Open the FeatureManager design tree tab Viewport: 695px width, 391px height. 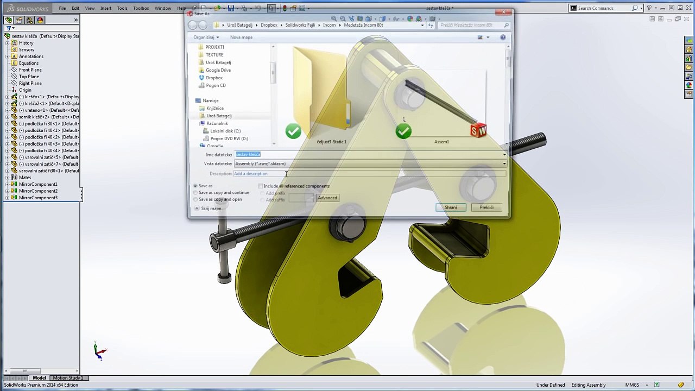coord(9,20)
